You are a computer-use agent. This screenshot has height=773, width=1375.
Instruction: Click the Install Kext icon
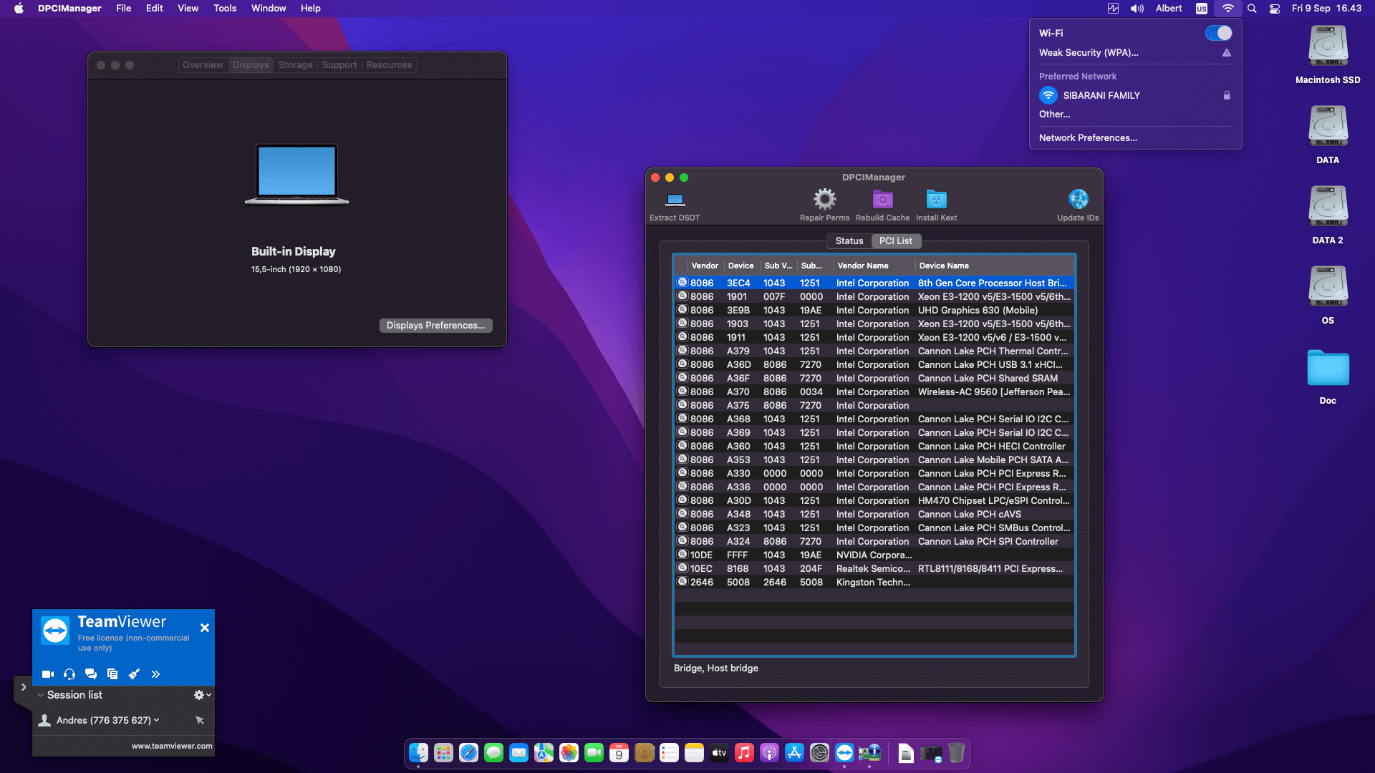click(x=936, y=199)
